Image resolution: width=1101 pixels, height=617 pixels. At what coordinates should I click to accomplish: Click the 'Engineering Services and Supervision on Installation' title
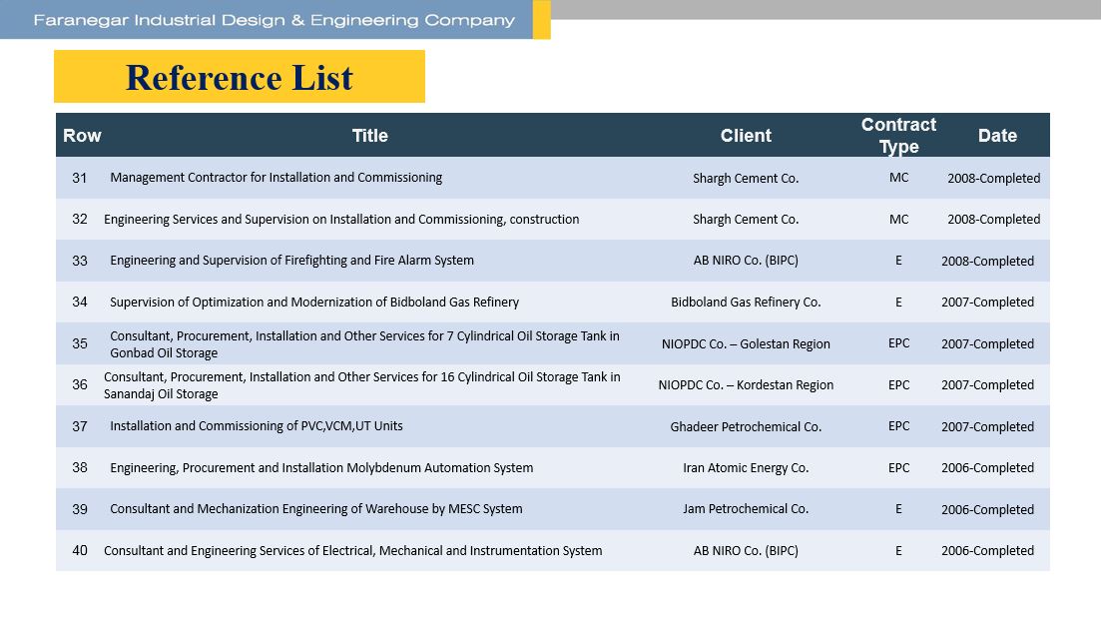tap(341, 219)
